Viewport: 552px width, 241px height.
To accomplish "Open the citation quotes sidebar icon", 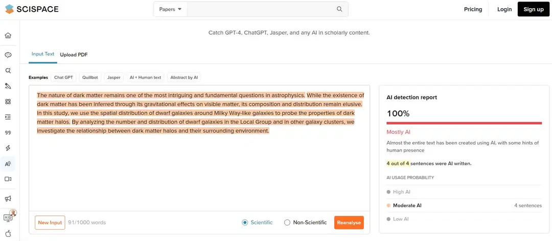I will (x=8, y=133).
